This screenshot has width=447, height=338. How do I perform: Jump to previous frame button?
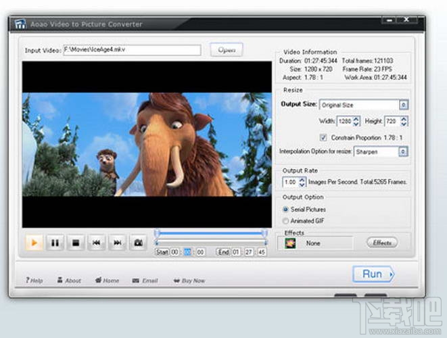[x=96, y=243]
